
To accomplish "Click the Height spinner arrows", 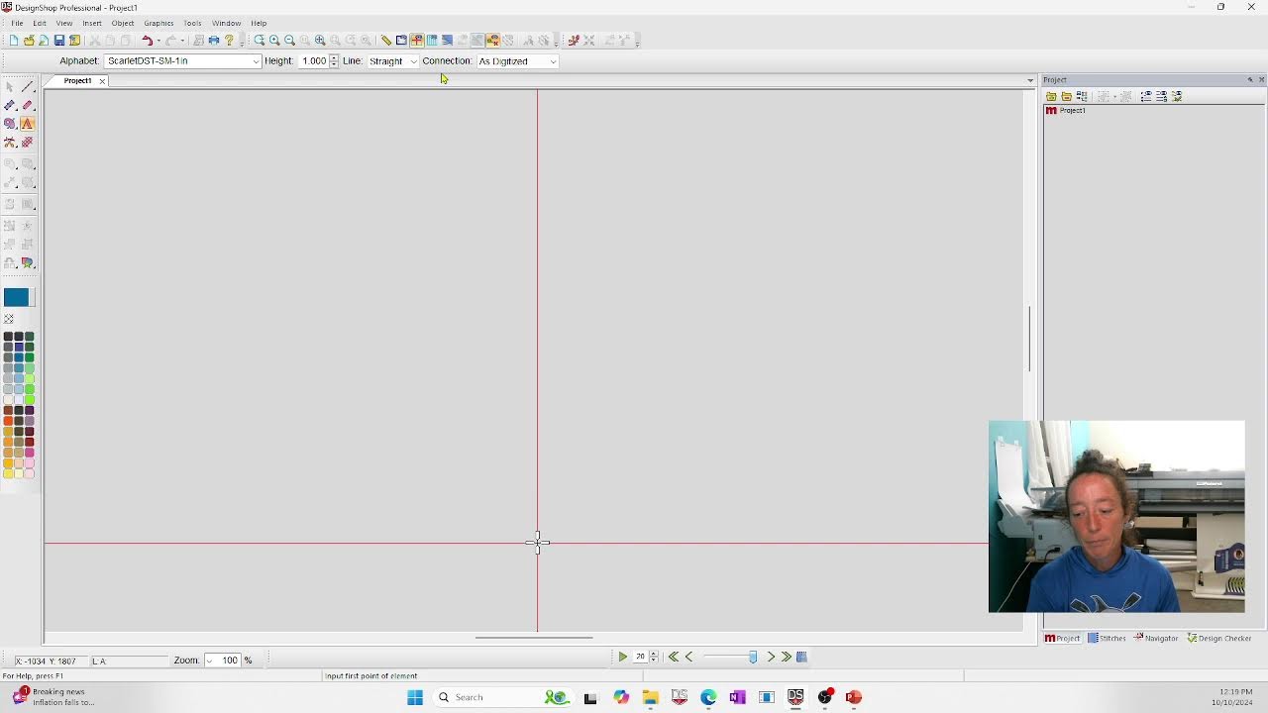I will (x=334, y=61).
